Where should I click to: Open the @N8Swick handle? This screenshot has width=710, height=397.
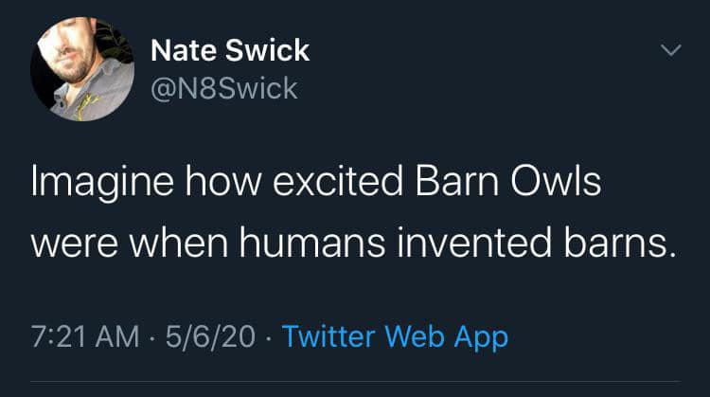click(223, 88)
